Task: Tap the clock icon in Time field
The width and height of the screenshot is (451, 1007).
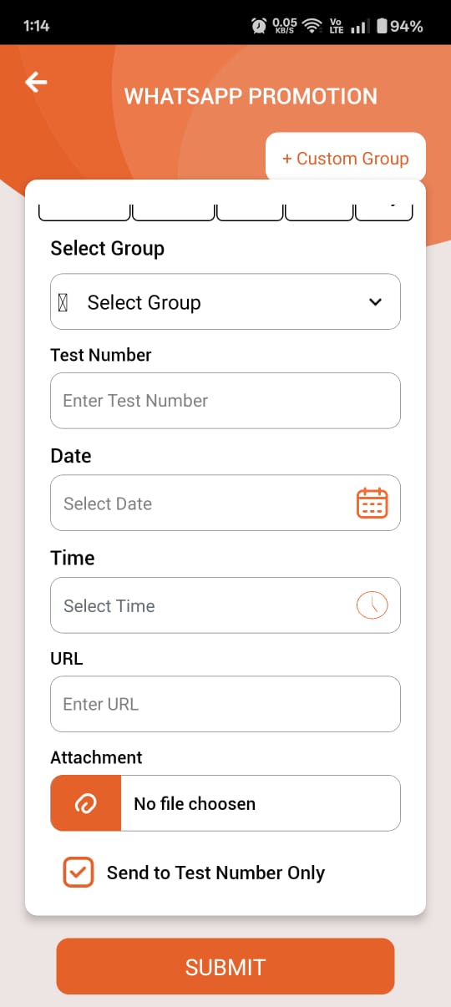Action: pyautogui.click(x=372, y=605)
